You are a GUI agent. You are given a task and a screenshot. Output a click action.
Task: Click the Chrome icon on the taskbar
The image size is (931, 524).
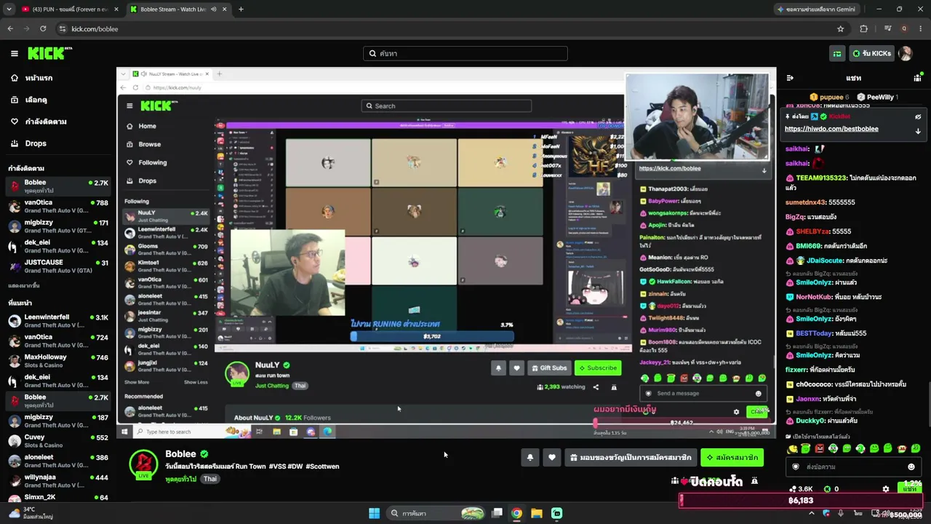pyautogui.click(x=516, y=513)
